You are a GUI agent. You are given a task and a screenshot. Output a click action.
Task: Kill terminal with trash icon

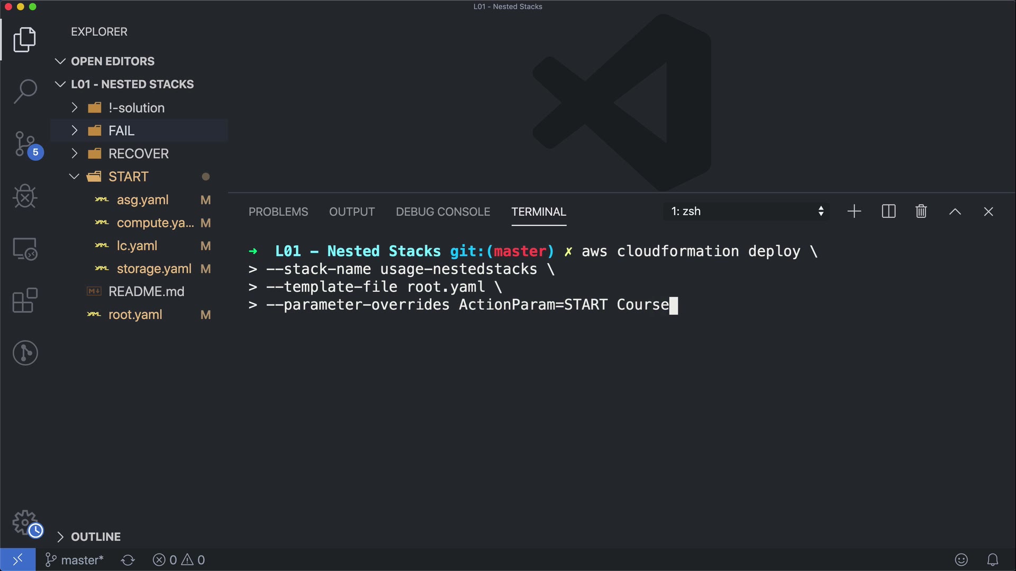(921, 211)
